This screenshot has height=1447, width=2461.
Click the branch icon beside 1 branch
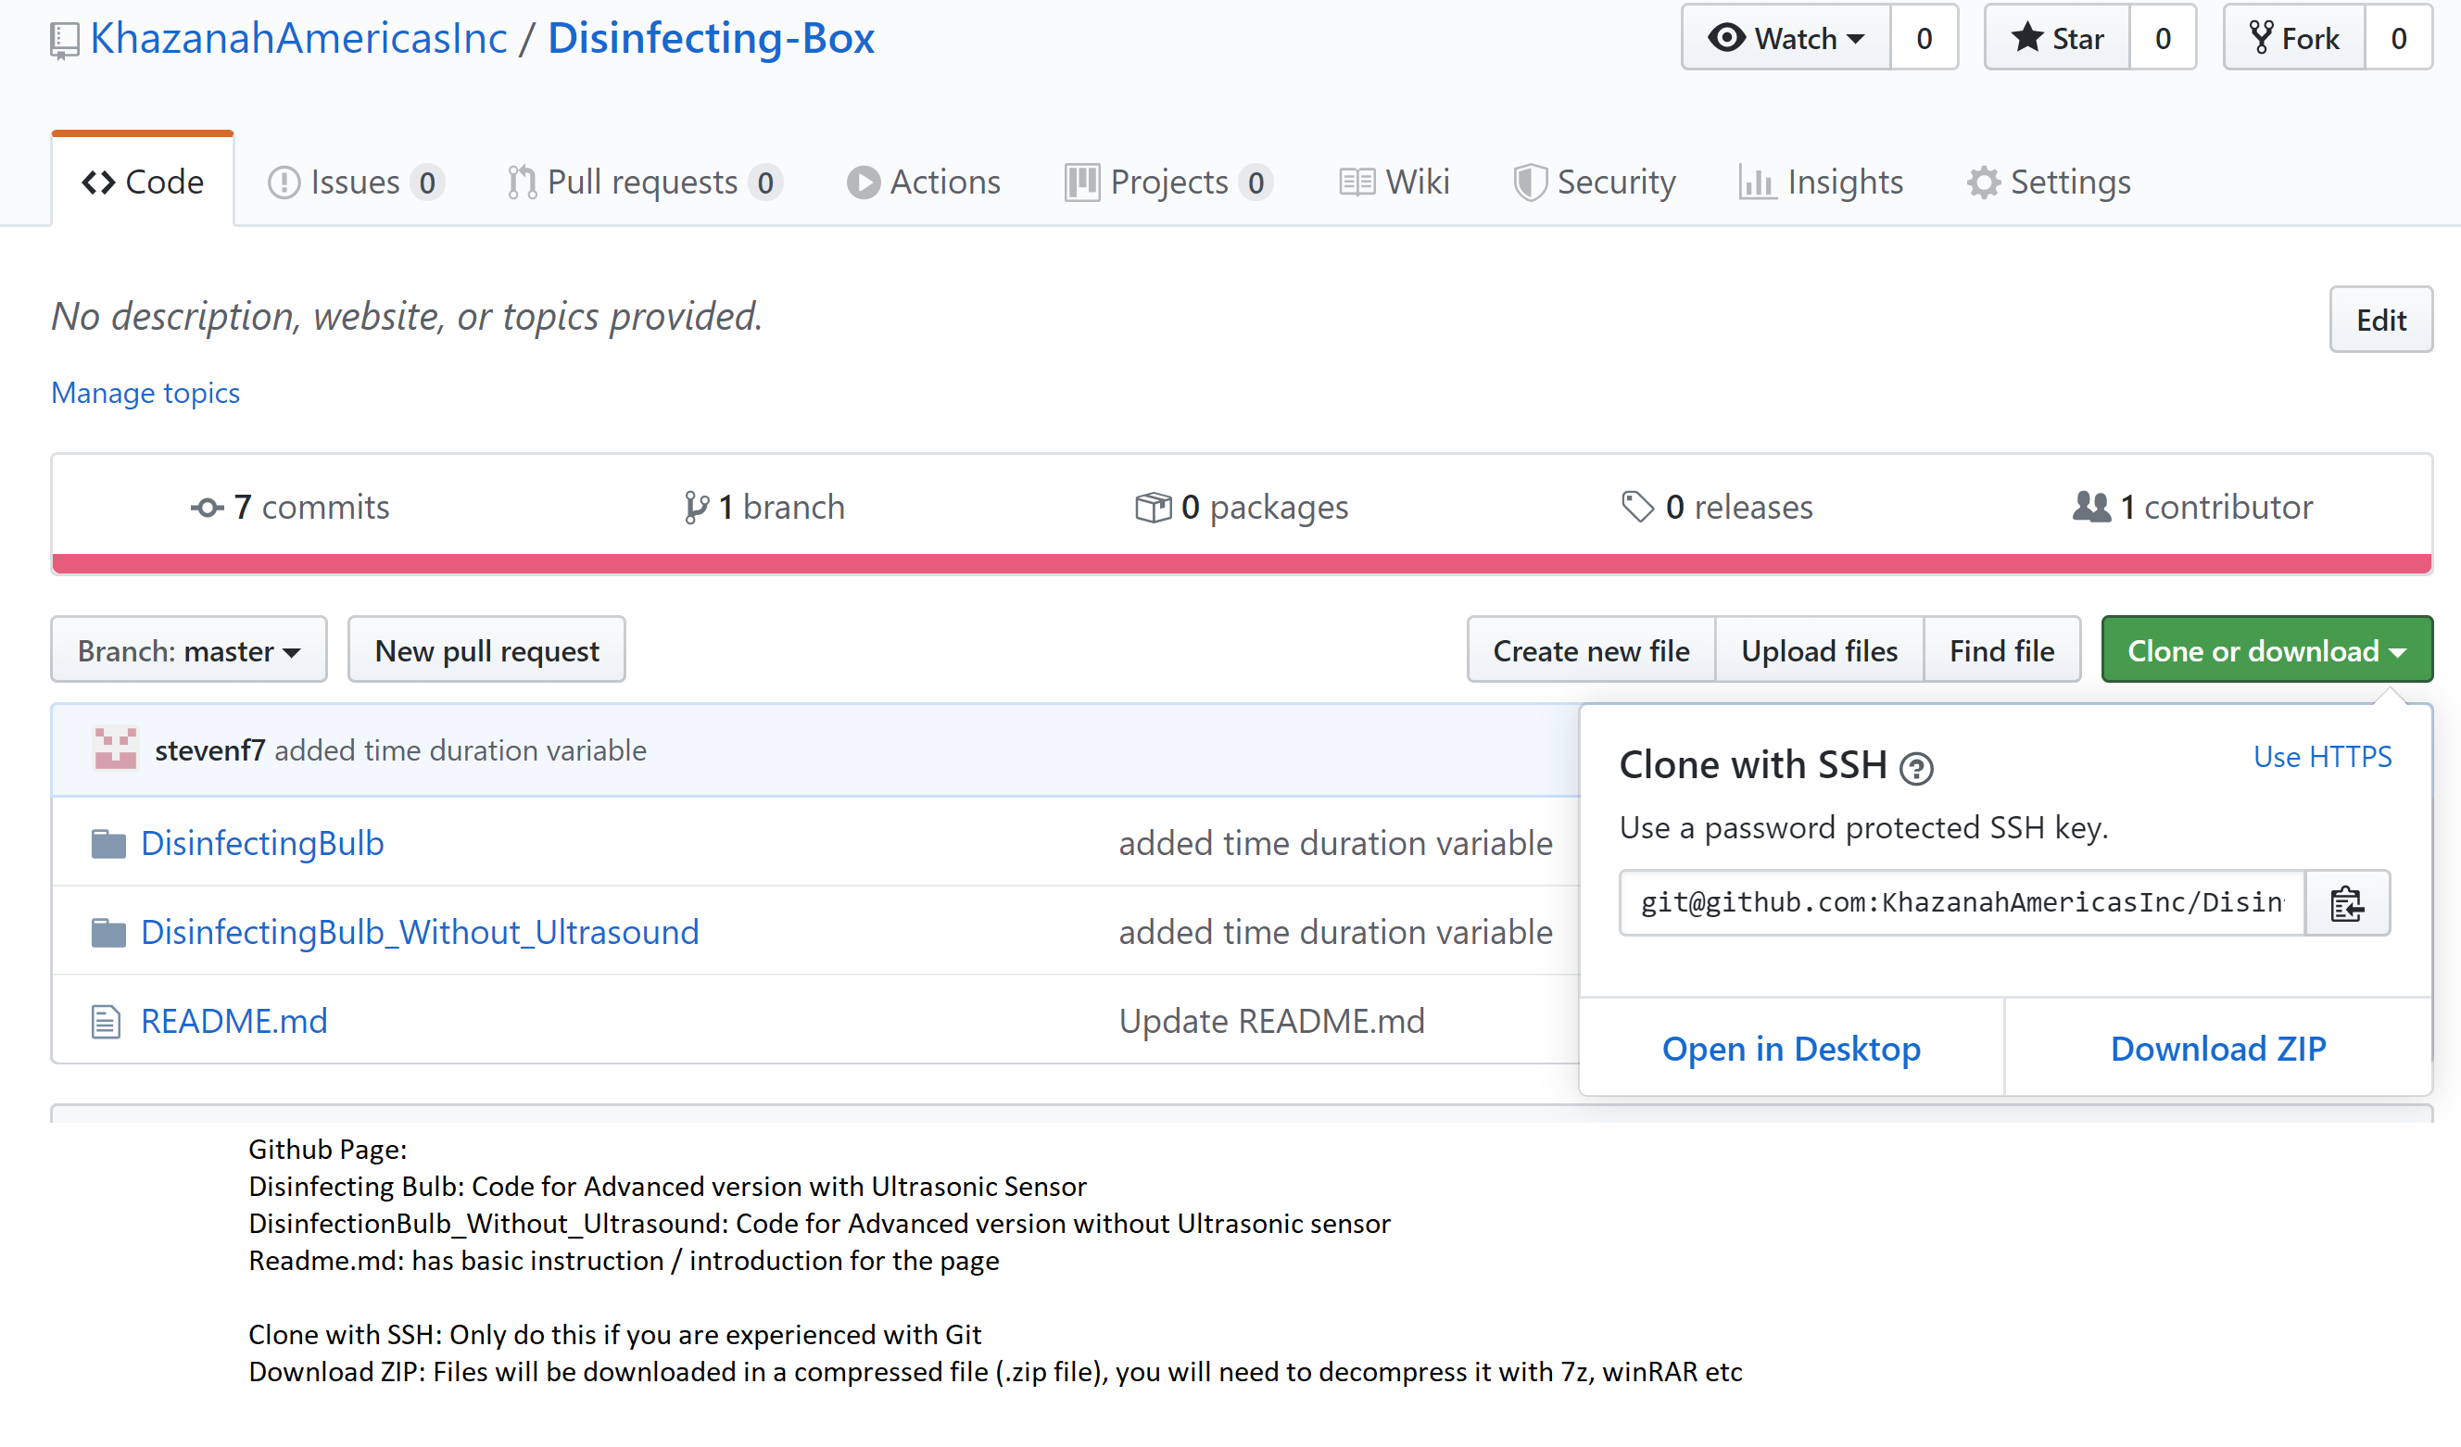point(696,508)
